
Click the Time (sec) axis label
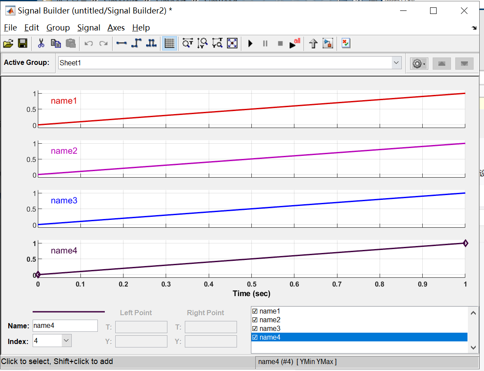tap(252, 293)
